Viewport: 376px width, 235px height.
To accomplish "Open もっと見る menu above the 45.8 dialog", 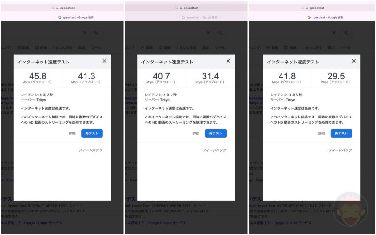I will pyautogui.click(x=63, y=47).
